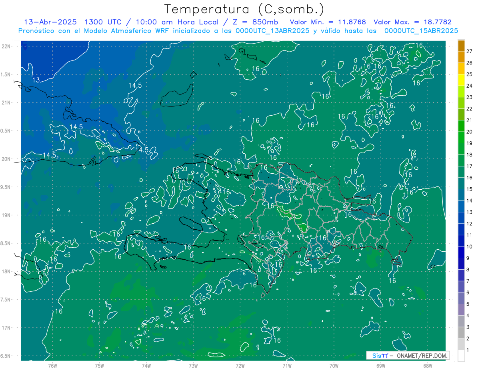
Task: Click the date text '13-Abr-2025'
Action: (50, 22)
